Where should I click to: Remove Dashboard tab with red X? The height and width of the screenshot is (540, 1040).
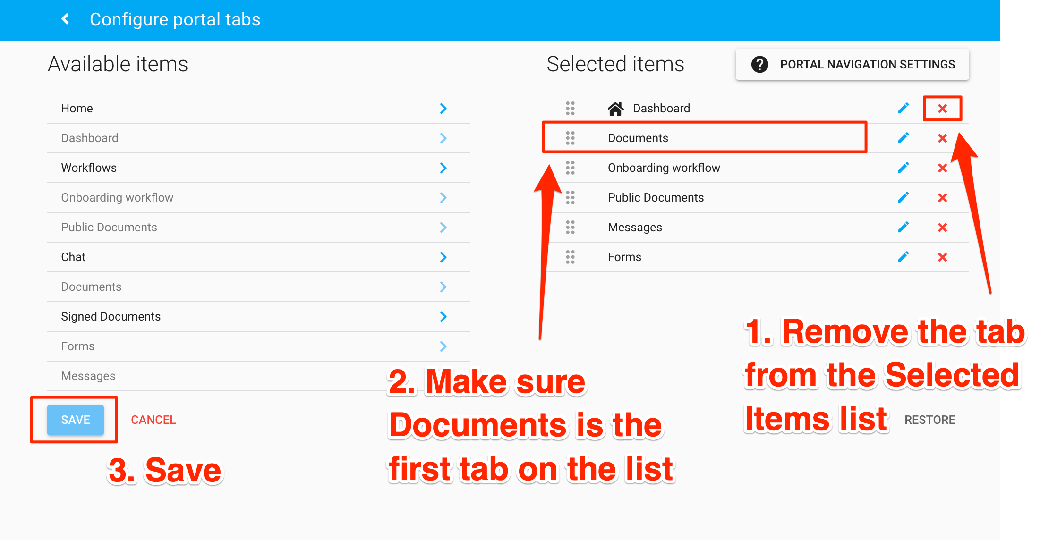click(x=942, y=109)
